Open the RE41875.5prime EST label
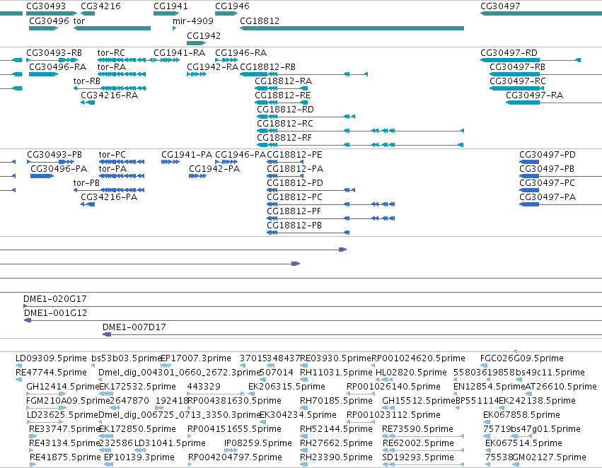Screen dimensions: 602x468 (65, 457)
